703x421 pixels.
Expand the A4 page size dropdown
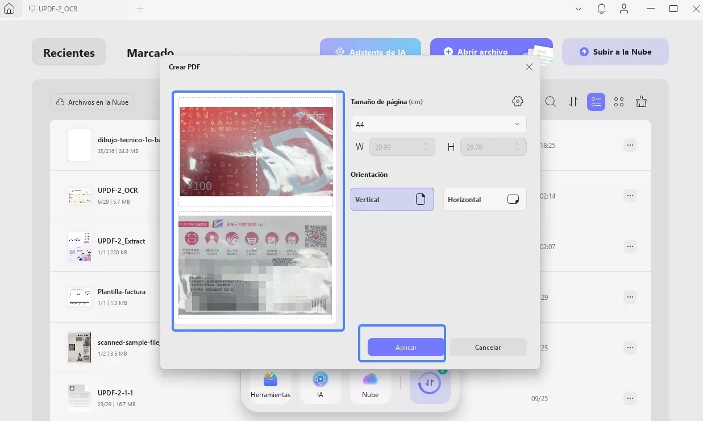point(438,124)
